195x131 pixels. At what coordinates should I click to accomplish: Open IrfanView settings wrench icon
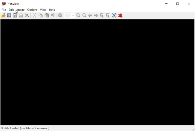(x=114, y=15)
